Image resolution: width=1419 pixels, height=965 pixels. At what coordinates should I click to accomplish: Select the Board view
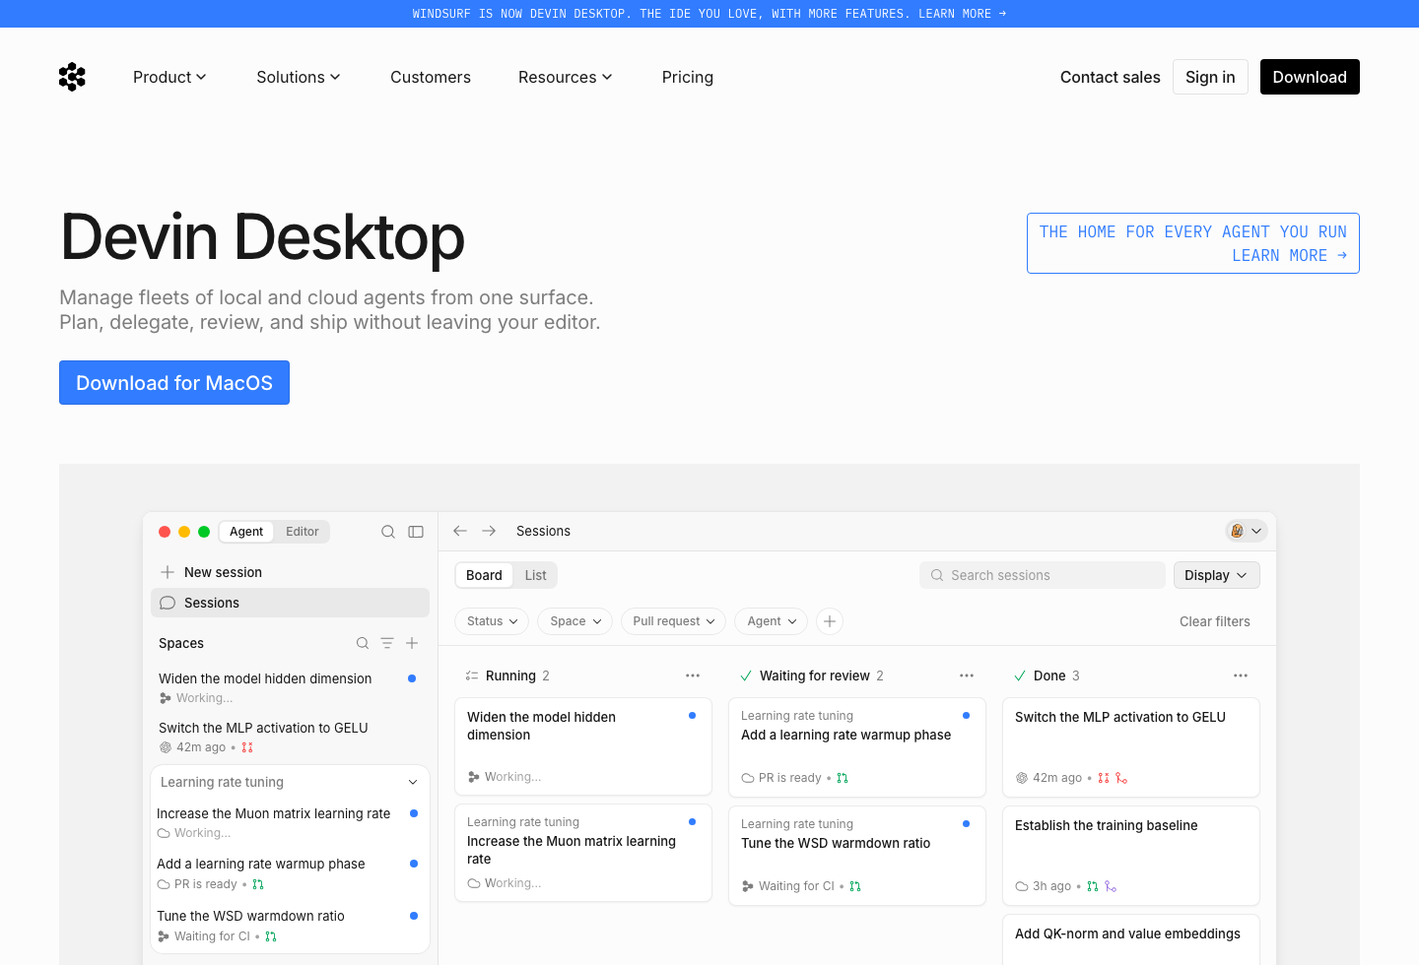pyautogui.click(x=484, y=575)
